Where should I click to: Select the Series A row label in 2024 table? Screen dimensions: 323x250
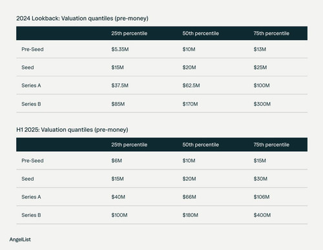click(31, 85)
